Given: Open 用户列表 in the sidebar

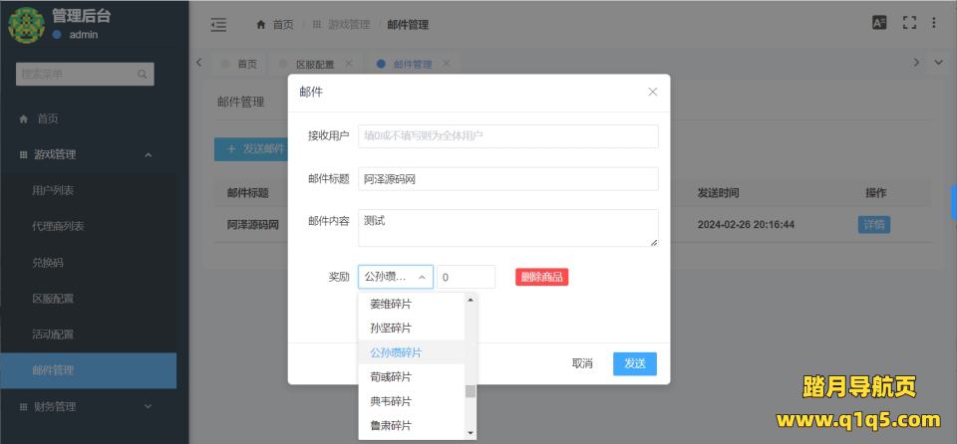Looking at the screenshot, I should 53,190.
